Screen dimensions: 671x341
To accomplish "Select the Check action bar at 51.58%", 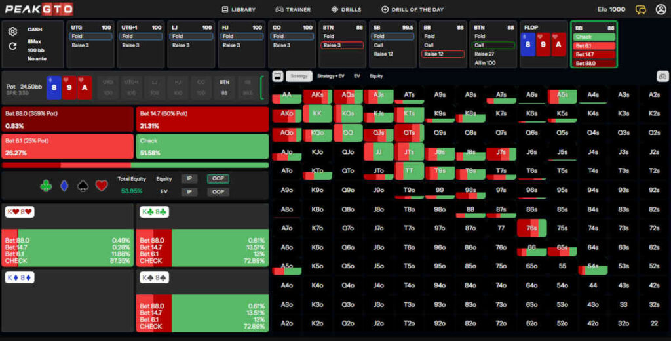I will tap(202, 146).
